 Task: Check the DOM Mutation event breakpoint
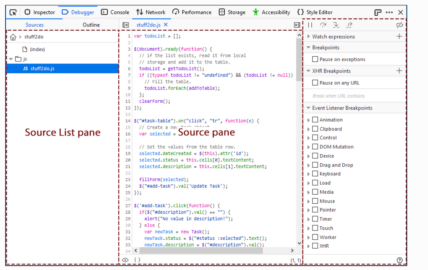click(x=315, y=147)
